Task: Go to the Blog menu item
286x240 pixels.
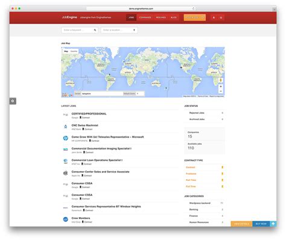Action: coord(174,17)
